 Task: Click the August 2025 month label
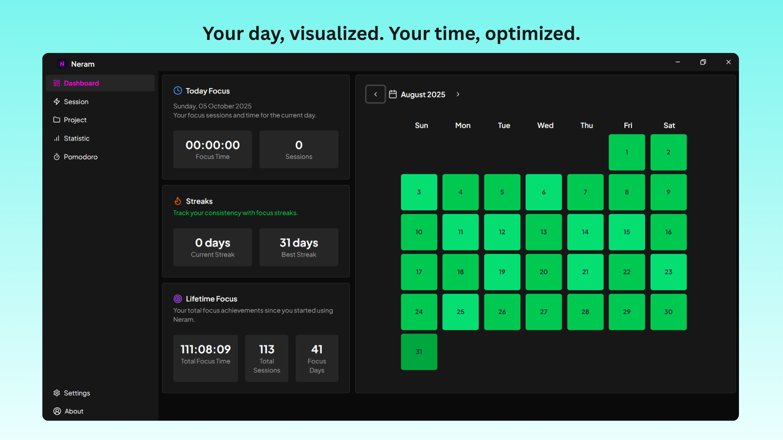click(423, 95)
